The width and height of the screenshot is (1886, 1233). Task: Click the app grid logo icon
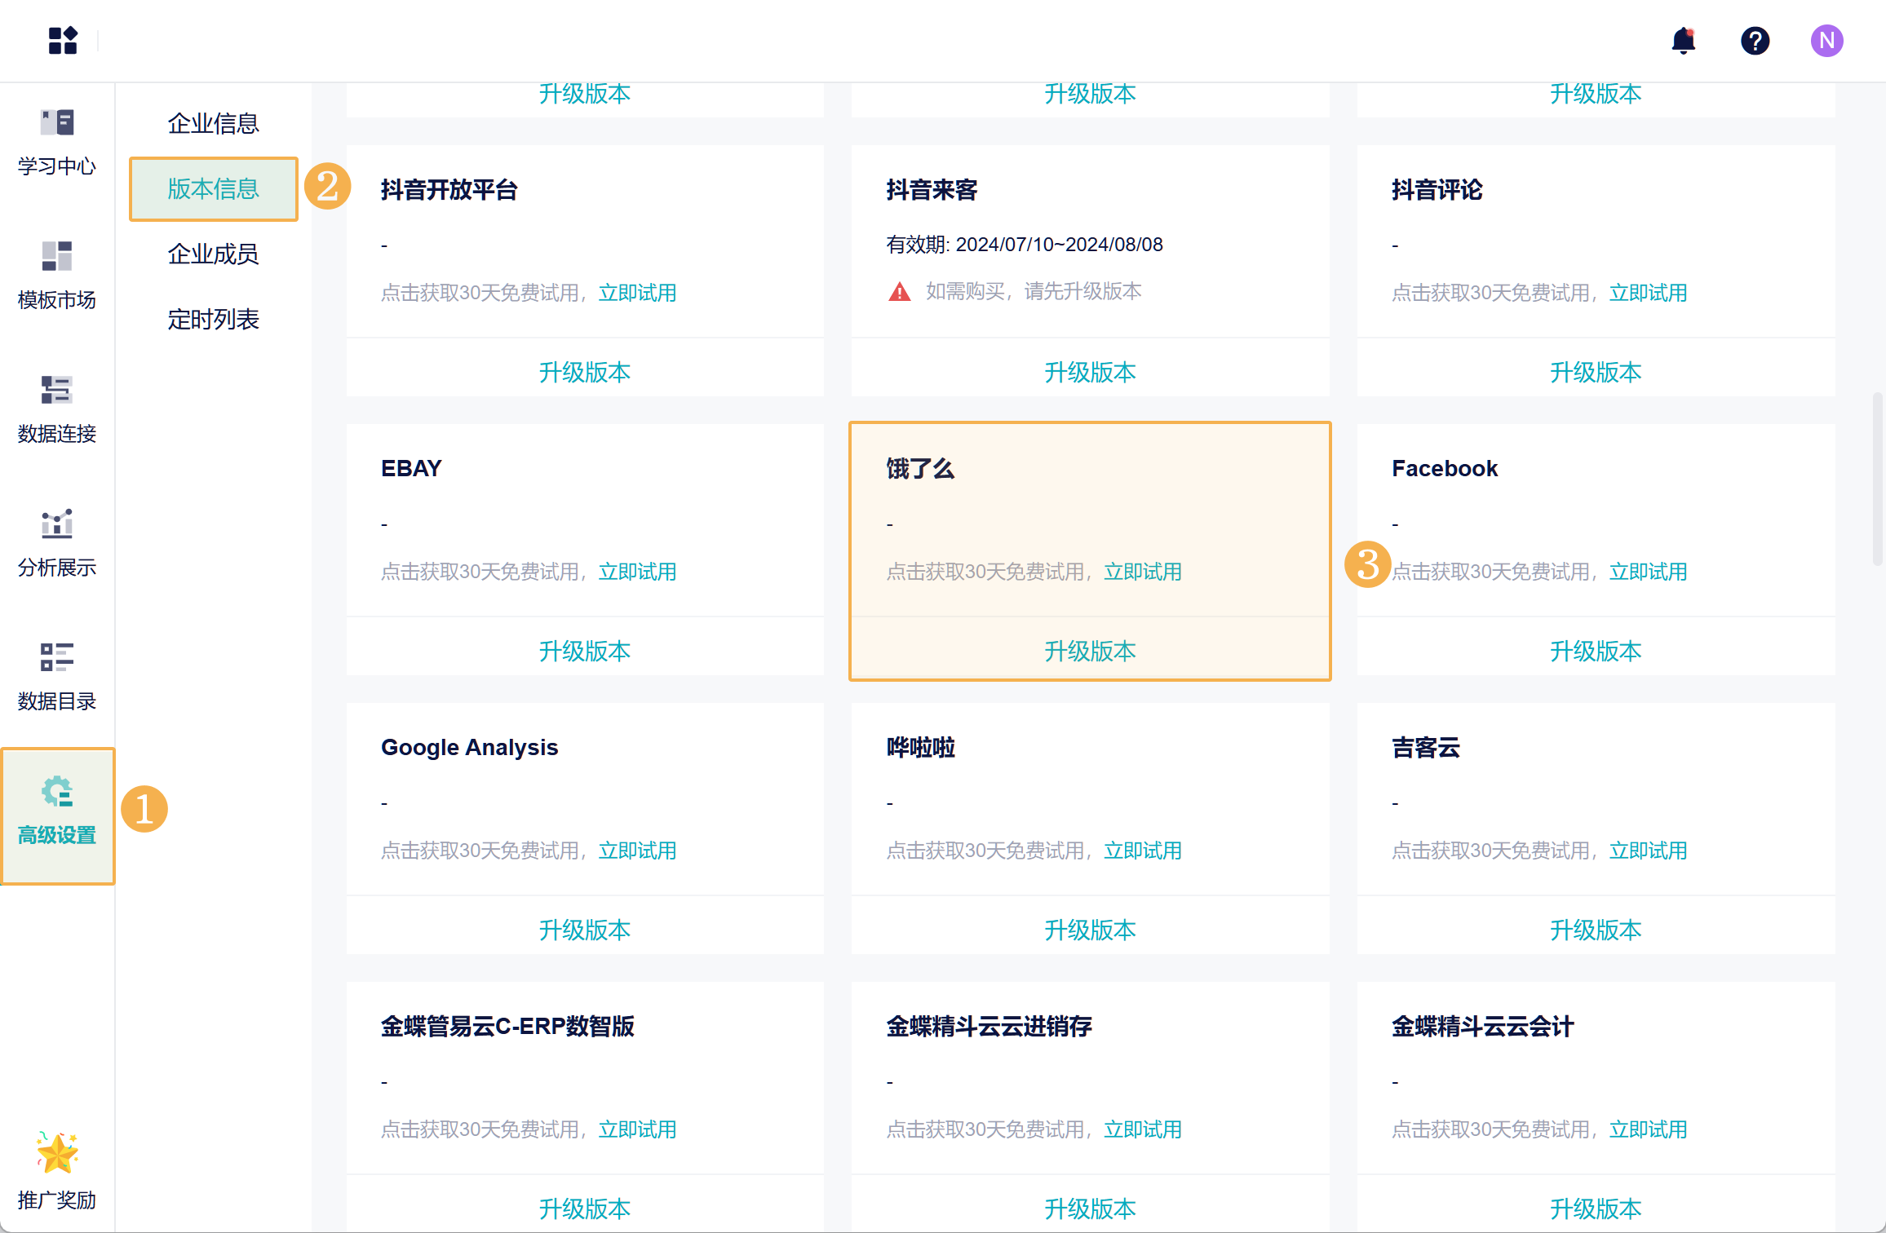coord(63,40)
